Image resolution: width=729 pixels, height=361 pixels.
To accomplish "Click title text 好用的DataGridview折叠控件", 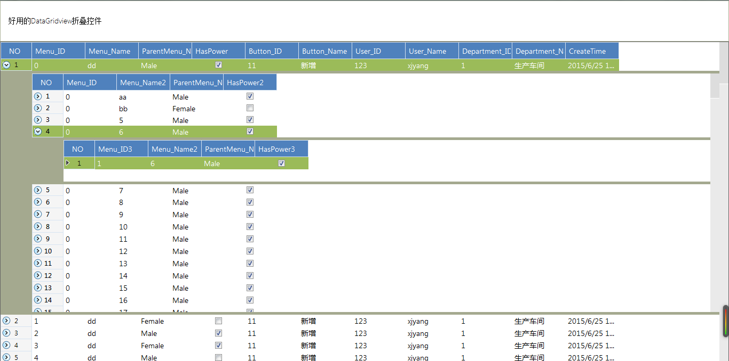I will [55, 21].
